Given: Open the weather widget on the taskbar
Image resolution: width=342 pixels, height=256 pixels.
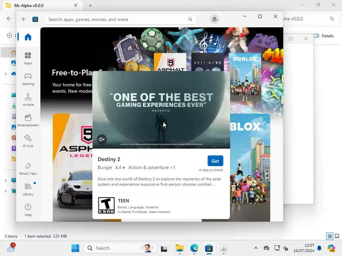Looking at the screenshot, I should pyautogui.click(x=11, y=248).
